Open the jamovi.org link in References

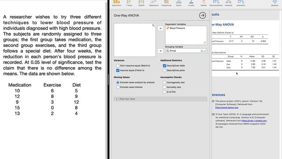coord(226,107)
